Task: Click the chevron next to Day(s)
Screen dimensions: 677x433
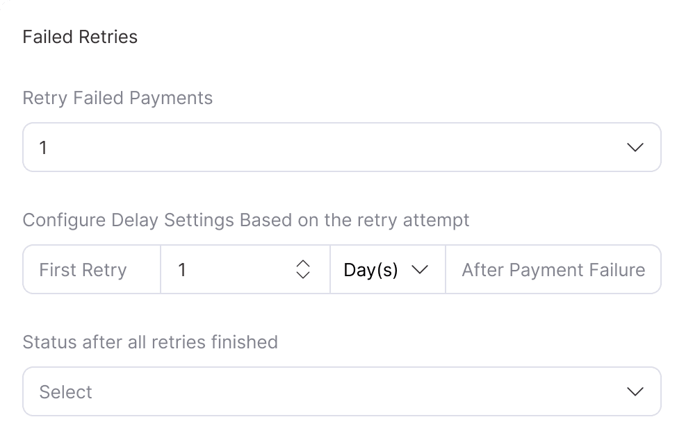Action: click(x=419, y=269)
